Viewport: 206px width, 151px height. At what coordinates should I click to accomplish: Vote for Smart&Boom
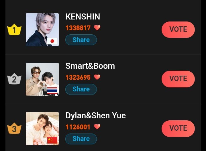(x=178, y=79)
